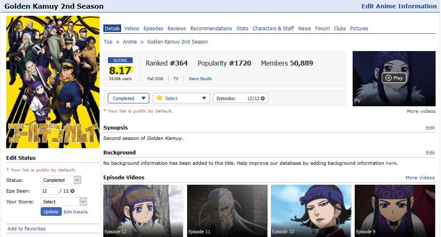Open the Episode 12 video thumbnail
This screenshot has height=237, width=441.
click(144, 210)
